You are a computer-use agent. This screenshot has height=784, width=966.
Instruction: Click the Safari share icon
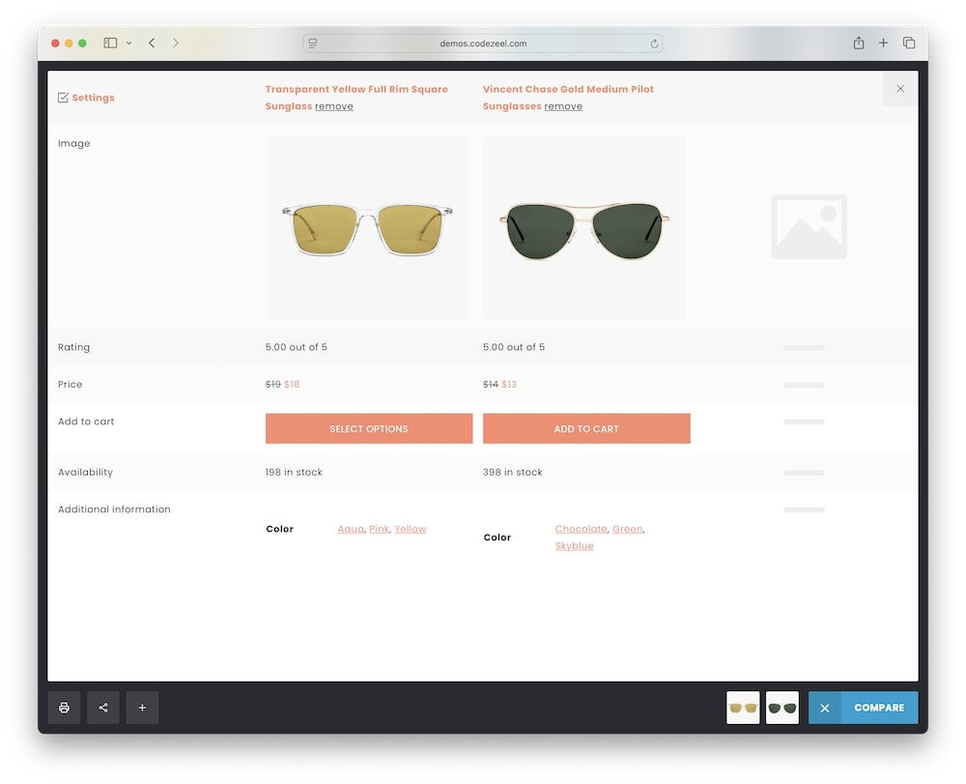pyautogui.click(x=858, y=44)
